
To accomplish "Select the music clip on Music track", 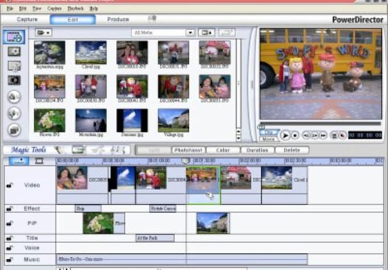I will pyautogui.click(x=182, y=259).
